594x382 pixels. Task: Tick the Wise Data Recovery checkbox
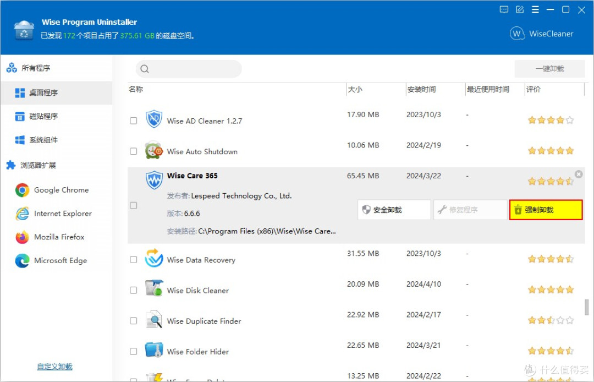[x=133, y=260]
